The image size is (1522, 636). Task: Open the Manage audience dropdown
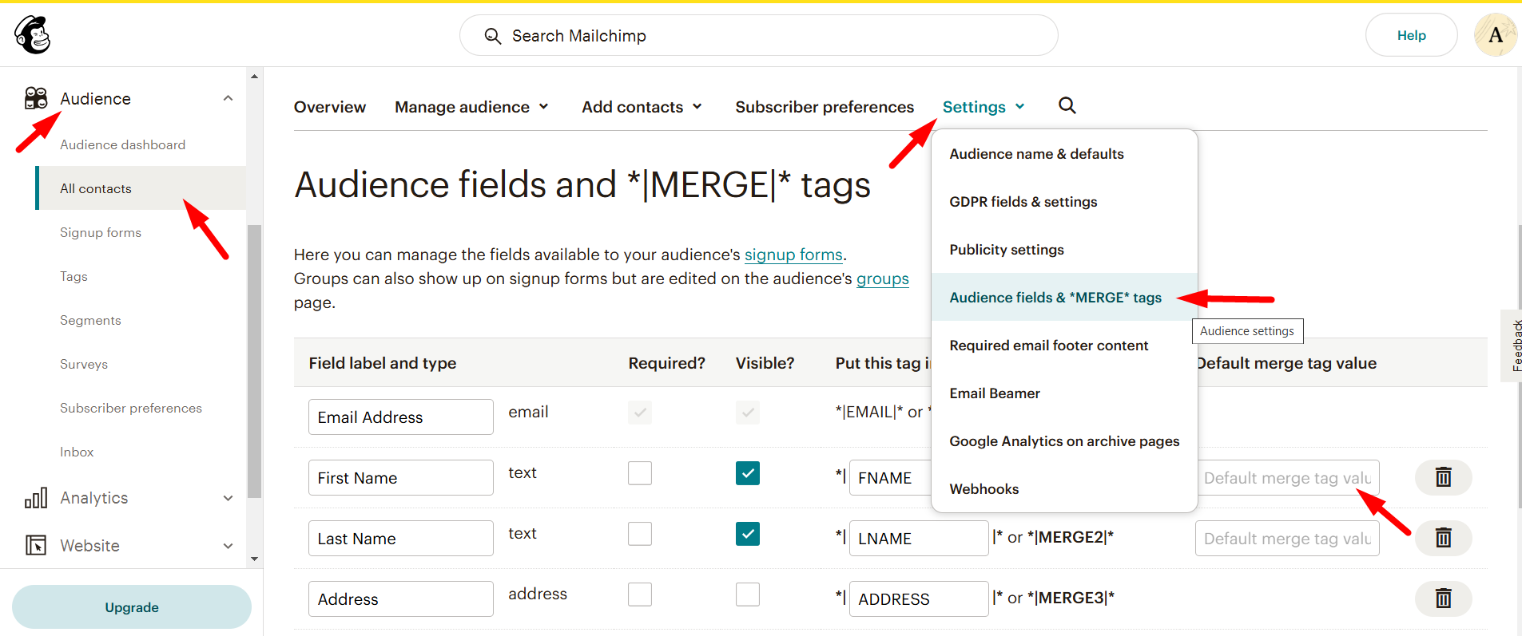471,107
